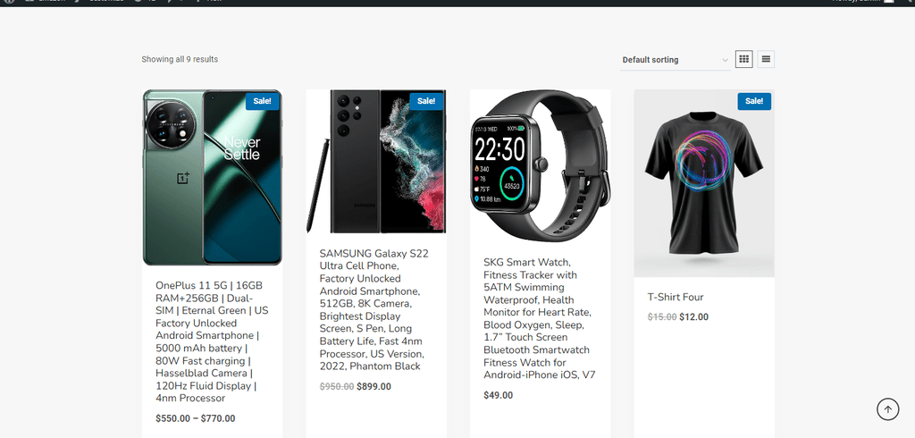Click the Sale badge on T-Shirt Four

click(754, 101)
